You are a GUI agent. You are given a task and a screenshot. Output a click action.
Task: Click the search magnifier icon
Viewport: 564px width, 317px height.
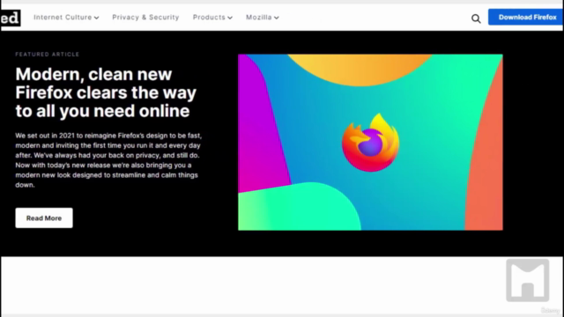click(x=476, y=18)
